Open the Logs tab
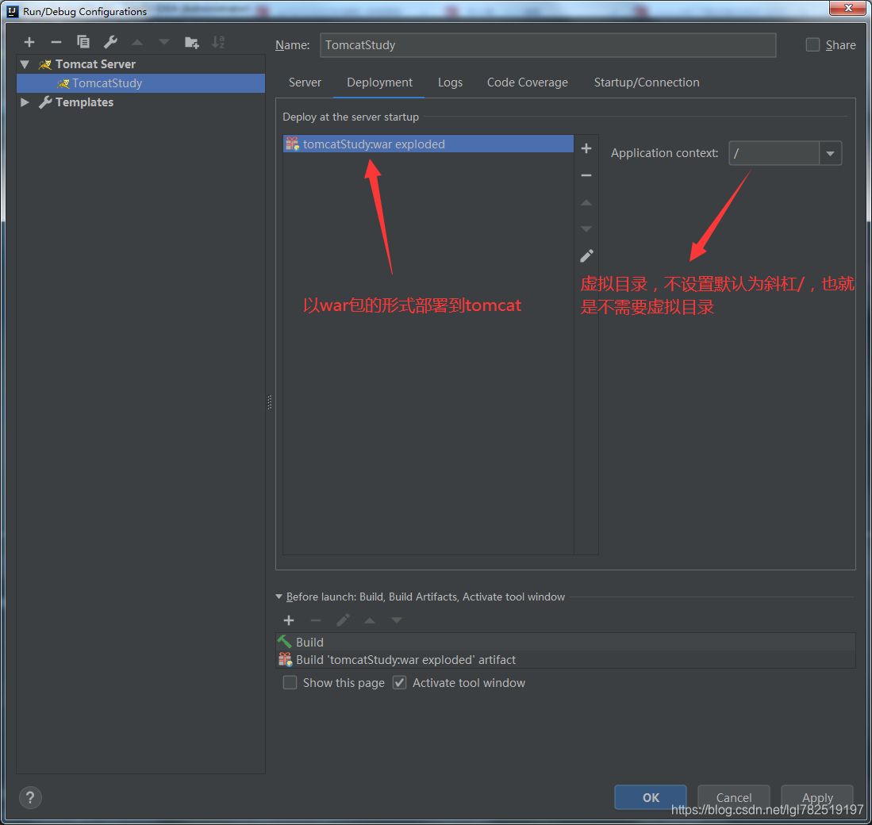The width and height of the screenshot is (872, 825). point(450,82)
